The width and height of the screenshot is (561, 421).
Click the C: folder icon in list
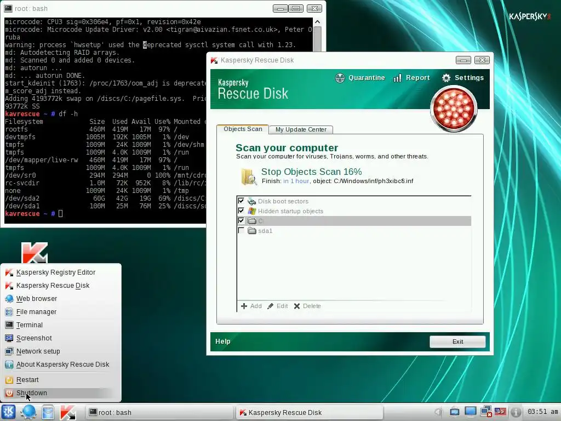[252, 221]
